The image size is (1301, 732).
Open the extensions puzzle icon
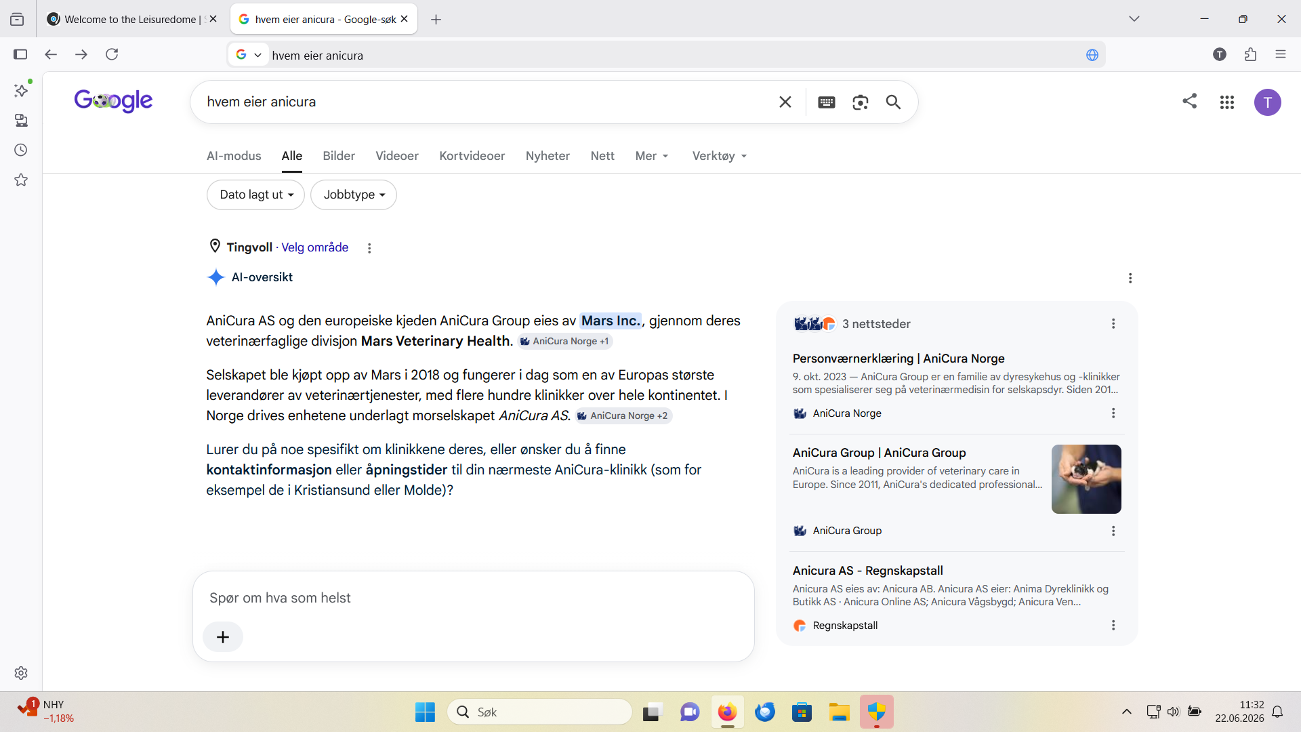coord(1251,54)
